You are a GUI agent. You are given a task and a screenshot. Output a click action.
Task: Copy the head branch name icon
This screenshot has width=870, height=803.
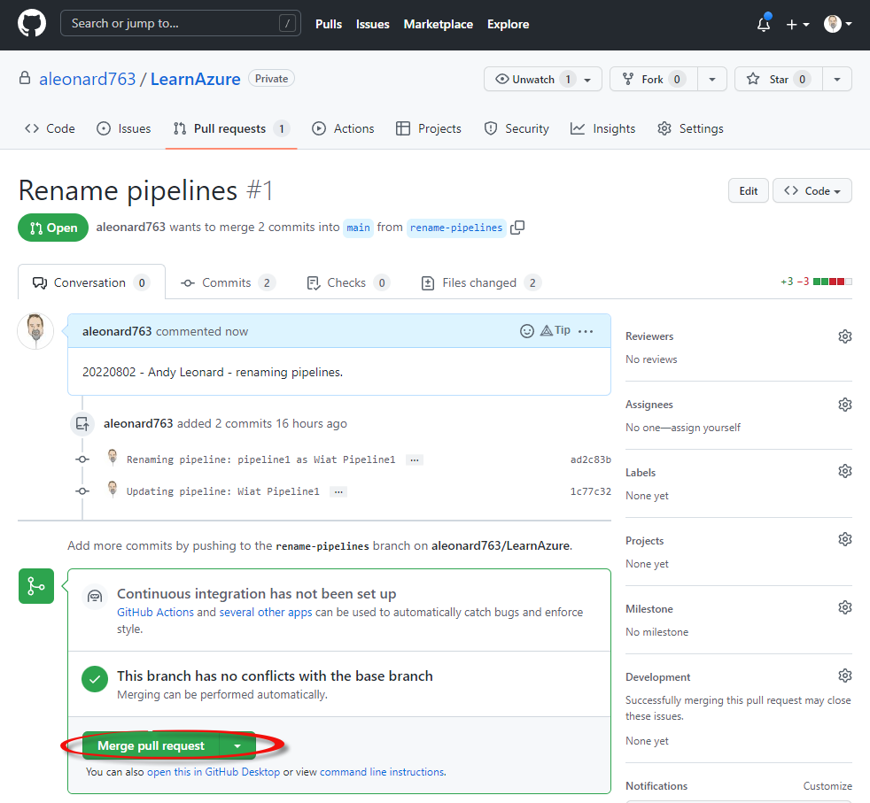point(517,228)
